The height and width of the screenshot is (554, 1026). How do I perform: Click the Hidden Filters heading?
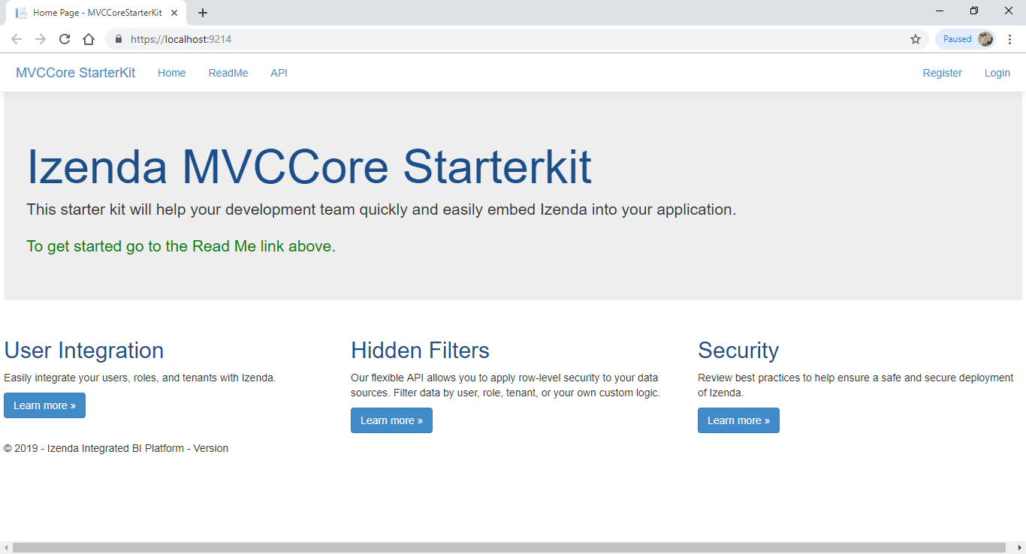420,351
